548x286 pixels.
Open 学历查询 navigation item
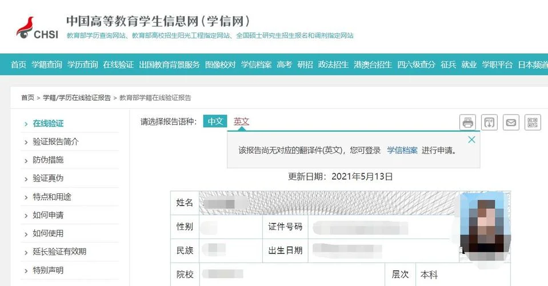pos(82,65)
